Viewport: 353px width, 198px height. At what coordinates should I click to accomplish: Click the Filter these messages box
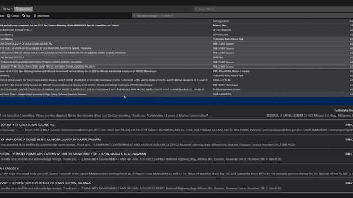click(242, 16)
